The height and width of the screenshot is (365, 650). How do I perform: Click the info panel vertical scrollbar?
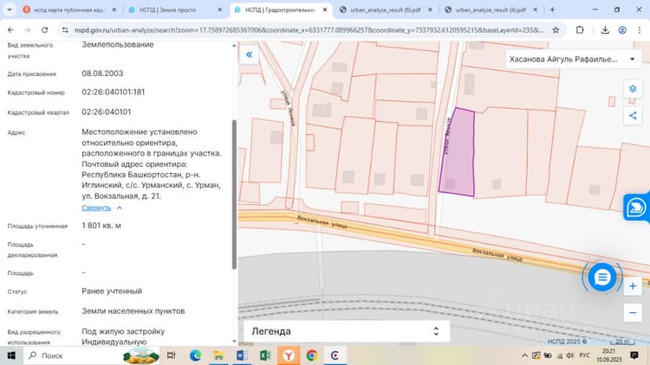tap(234, 195)
